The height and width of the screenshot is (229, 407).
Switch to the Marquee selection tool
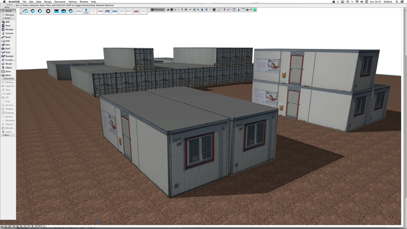8,15
